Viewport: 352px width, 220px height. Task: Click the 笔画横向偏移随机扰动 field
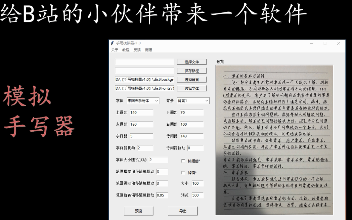pos(162,172)
